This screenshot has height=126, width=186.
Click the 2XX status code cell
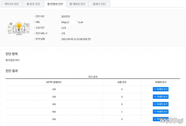point(54,97)
